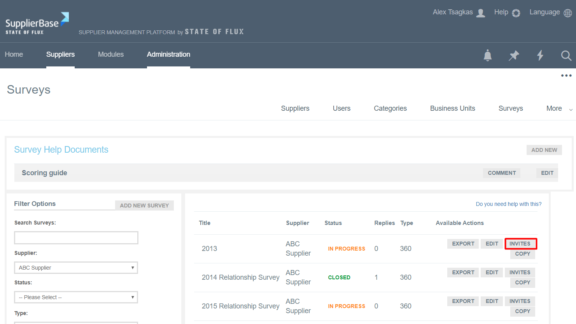
Task: Open the notifications bell icon
Action: (487, 56)
